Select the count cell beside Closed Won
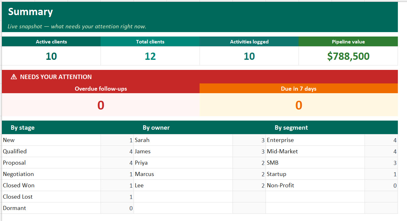This screenshot has height=221, width=407. pyautogui.click(x=117, y=185)
